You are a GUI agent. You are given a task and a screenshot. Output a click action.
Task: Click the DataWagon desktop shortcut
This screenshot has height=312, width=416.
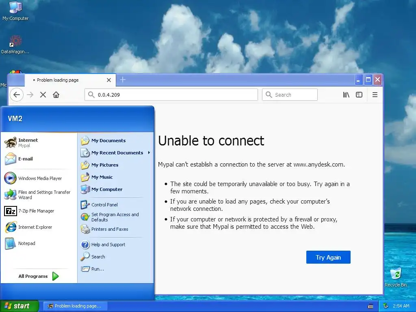click(x=15, y=45)
